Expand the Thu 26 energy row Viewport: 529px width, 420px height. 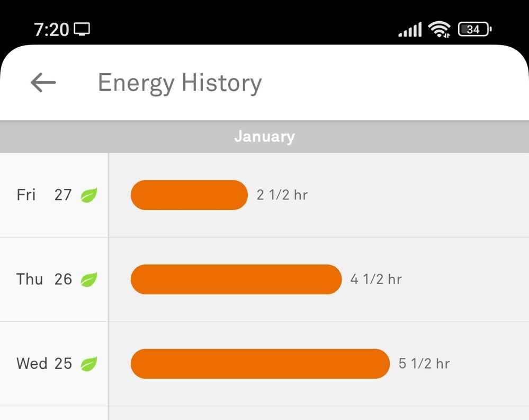265,279
